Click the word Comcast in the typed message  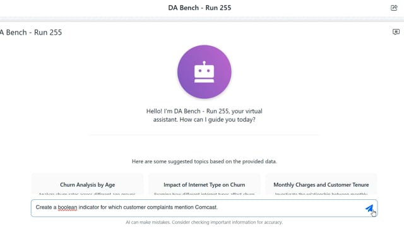click(x=206, y=207)
